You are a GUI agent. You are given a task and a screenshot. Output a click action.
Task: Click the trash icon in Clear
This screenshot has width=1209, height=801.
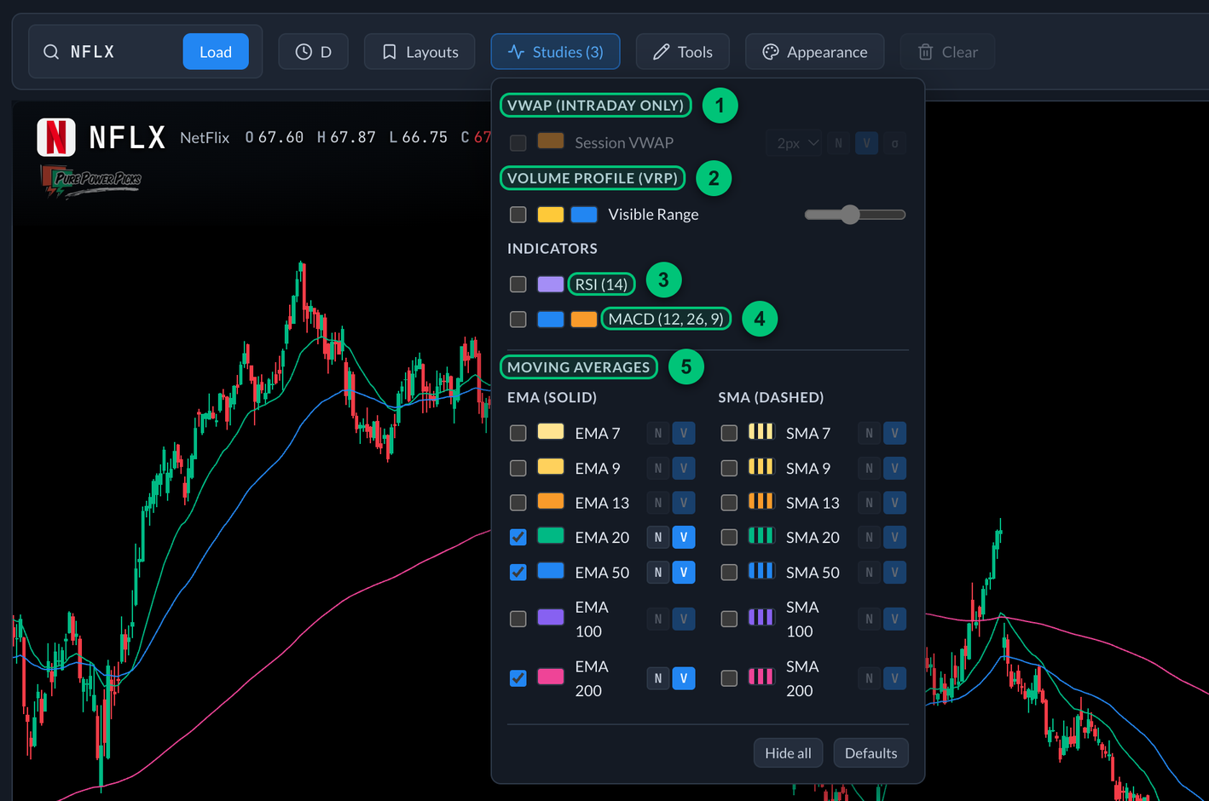[925, 52]
